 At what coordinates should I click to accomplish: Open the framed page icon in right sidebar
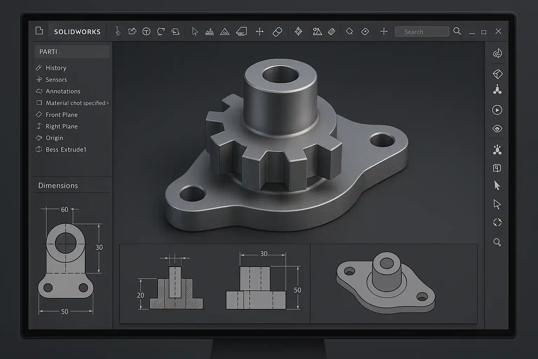pyautogui.click(x=497, y=168)
